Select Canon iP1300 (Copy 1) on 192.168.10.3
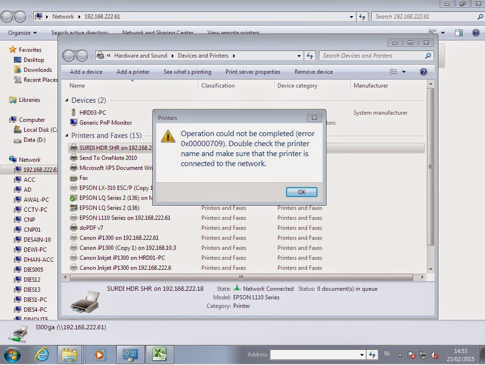Viewport: 485px width, 365px height. 128,248
